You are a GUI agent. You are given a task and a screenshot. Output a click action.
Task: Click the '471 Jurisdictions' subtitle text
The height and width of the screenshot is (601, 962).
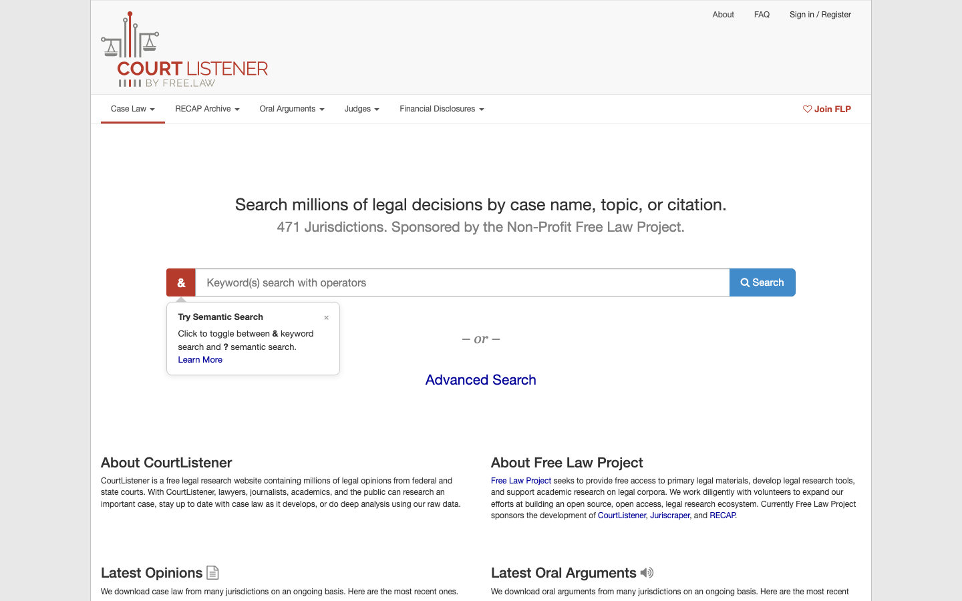coord(481,227)
